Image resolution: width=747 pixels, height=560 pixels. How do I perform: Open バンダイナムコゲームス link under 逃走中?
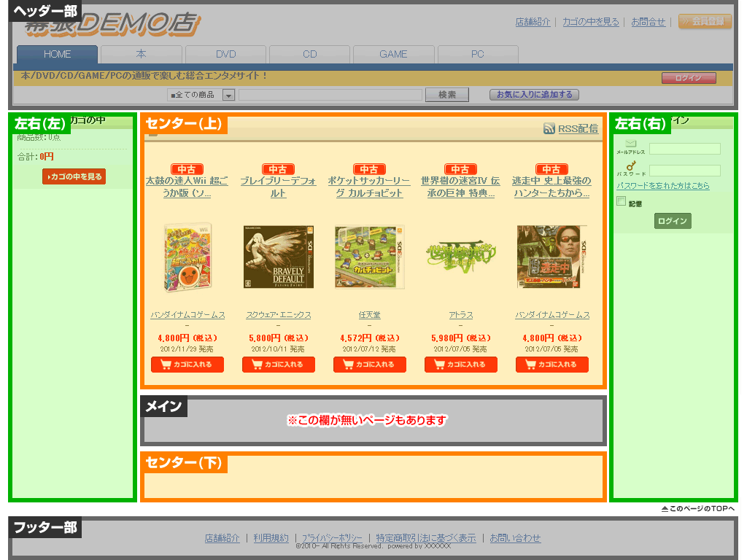click(x=552, y=315)
